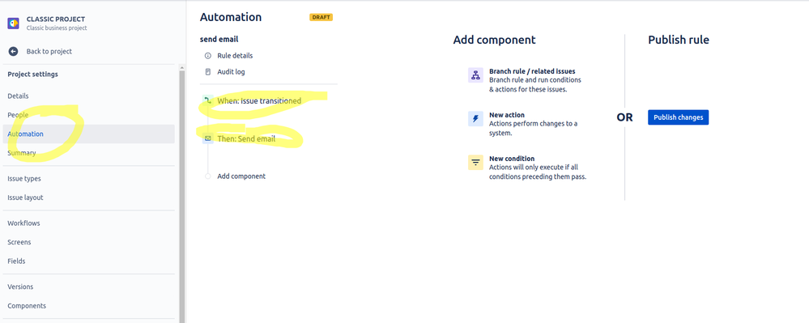Click the Automation page heading
The width and height of the screenshot is (809, 323).
tap(231, 17)
